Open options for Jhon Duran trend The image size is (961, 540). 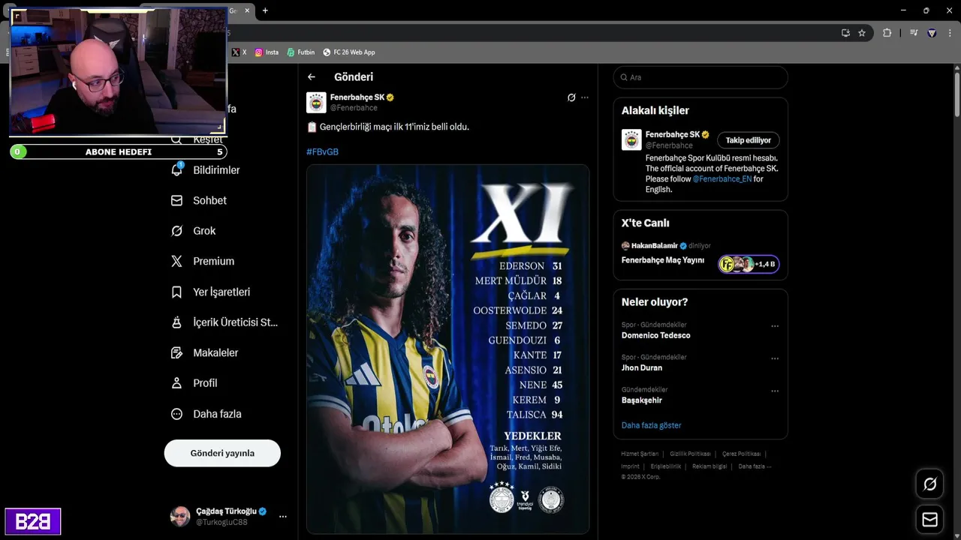tap(775, 358)
